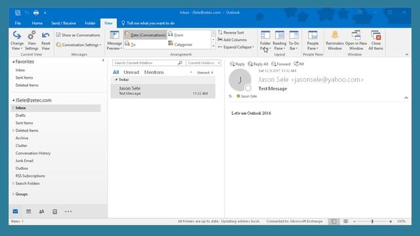Open View Settings gear icon
The image size is (420, 236).
click(x=31, y=35)
